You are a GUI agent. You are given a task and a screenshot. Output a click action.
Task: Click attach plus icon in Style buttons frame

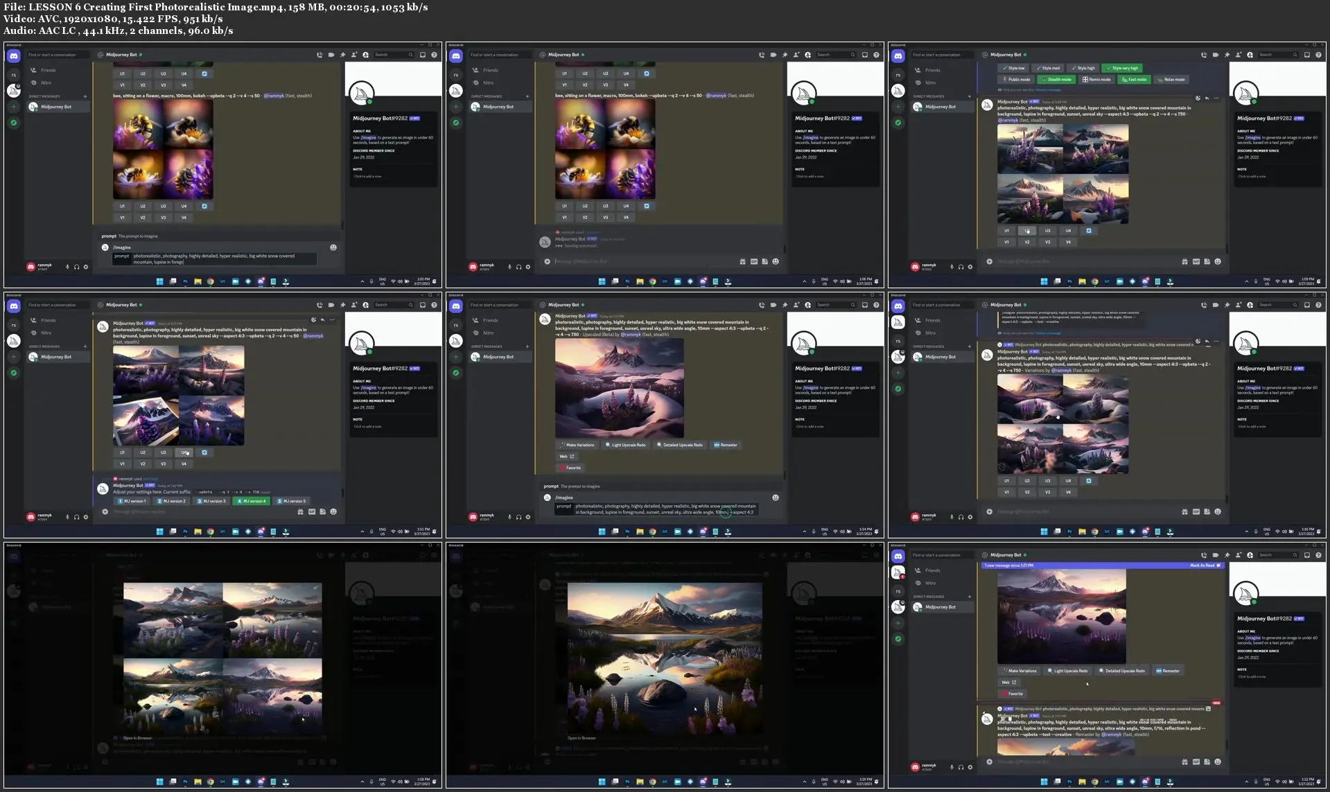point(990,261)
